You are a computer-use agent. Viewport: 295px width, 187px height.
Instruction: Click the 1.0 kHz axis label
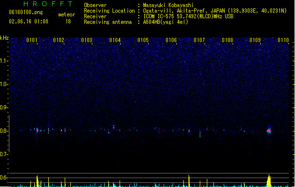(x=4, y=84)
